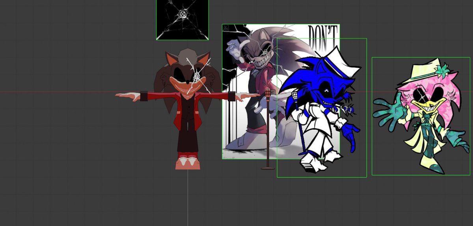
Task: Select the pink character with yellow hat image
Action: click(x=421, y=116)
